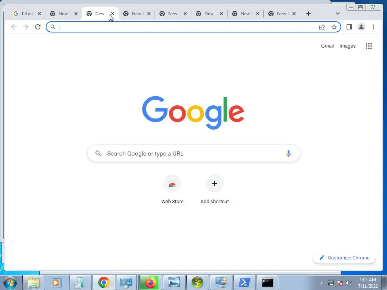
Task: Open Web Store shortcut
Action: point(172,190)
